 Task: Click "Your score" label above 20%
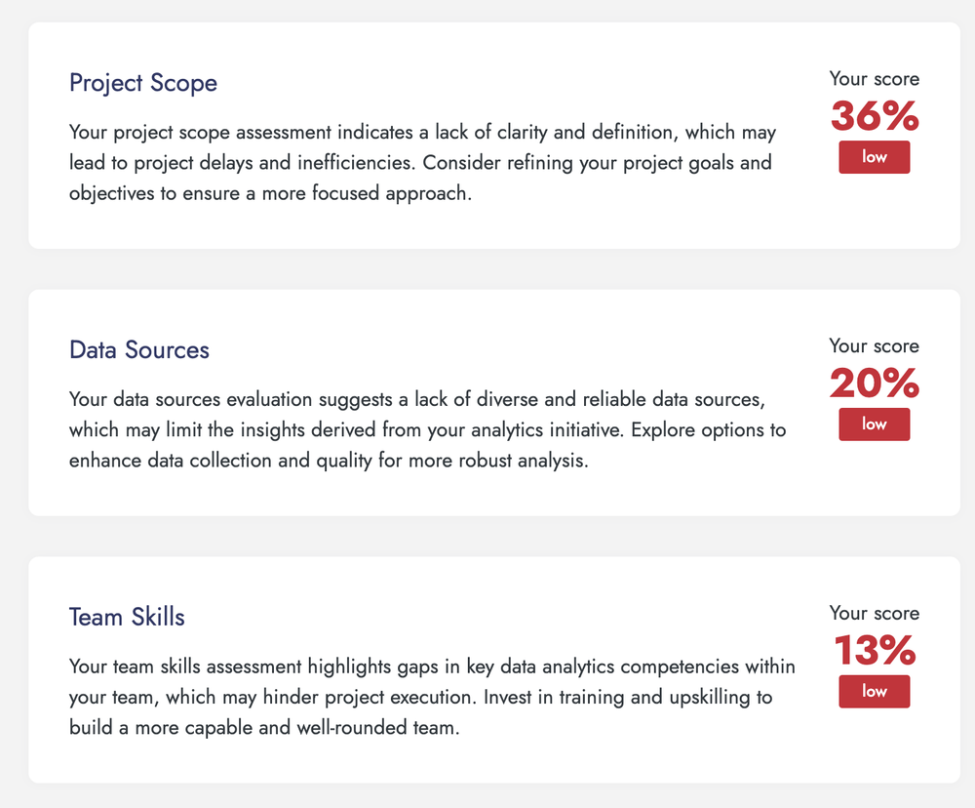[875, 346]
